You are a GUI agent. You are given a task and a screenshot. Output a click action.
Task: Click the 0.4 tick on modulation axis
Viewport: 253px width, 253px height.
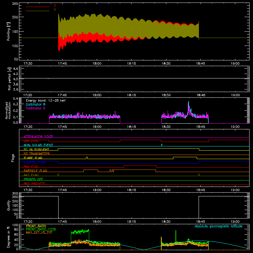pos(15,99)
